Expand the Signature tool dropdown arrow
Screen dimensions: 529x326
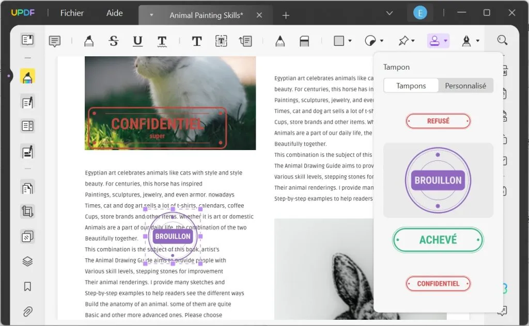point(478,41)
